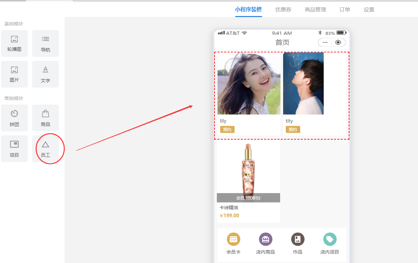The width and height of the screenshot is (418, 263).
Task: Insert the 文字 text module
Action: [x=46, y=74]
